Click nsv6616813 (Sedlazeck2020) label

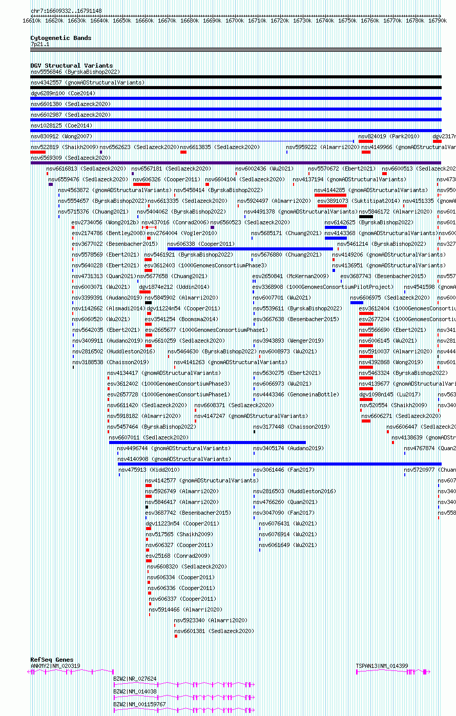(x=86, y=169)
